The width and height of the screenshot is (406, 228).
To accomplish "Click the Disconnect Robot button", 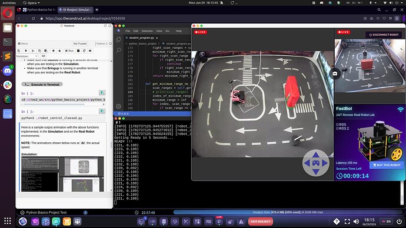I will tap(384, 35).
